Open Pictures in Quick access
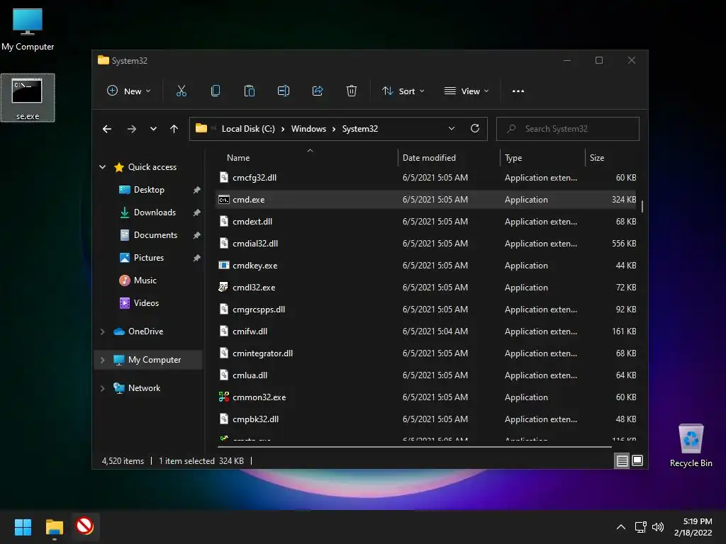The image size is (726, 544). click(x=149, y=258)
